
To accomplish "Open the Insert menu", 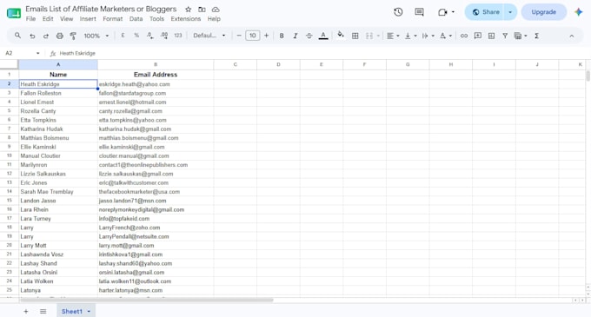I will pos(88,19).
